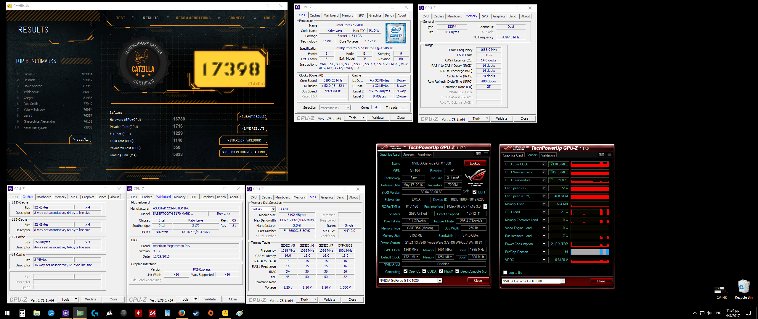This screenshot has width=758, height=319.
Task: Open the hamburger menu in GPU-Z Sensors window
Action: pyautogui.click(x=609, y=154)
